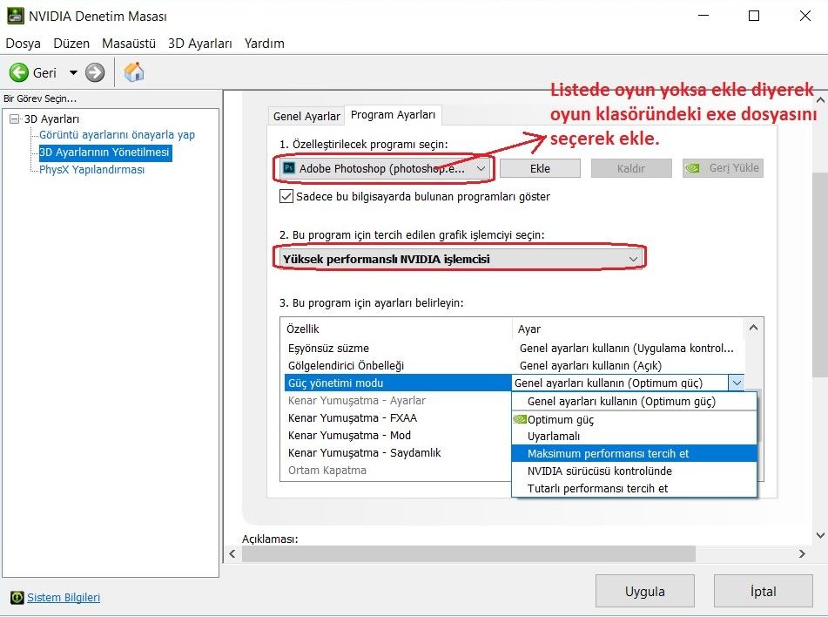The height and width of the screenshot is (617, 828).
Task: Select PhysX Yapılandırması tree item
Action: pyautogui.click(x=92, y=170)
